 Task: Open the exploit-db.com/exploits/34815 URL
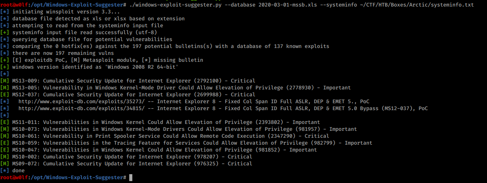[x=85, y=109]
